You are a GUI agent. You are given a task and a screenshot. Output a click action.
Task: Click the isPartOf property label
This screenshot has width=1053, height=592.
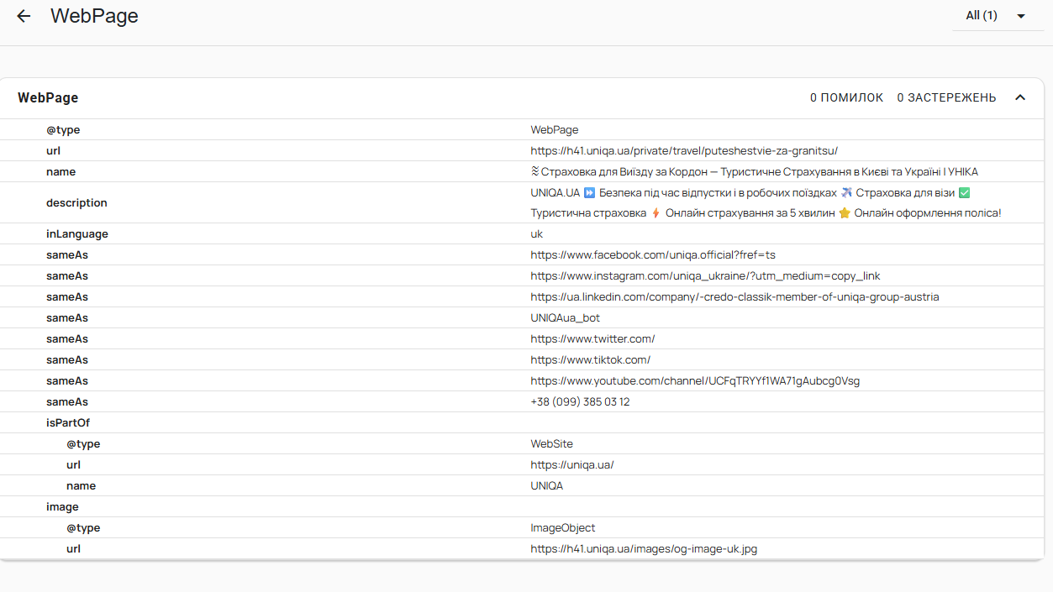(x=68, y=423)
